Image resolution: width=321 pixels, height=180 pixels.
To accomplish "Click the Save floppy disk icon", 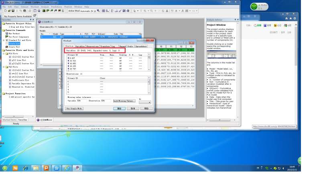I will coord(13,11).
